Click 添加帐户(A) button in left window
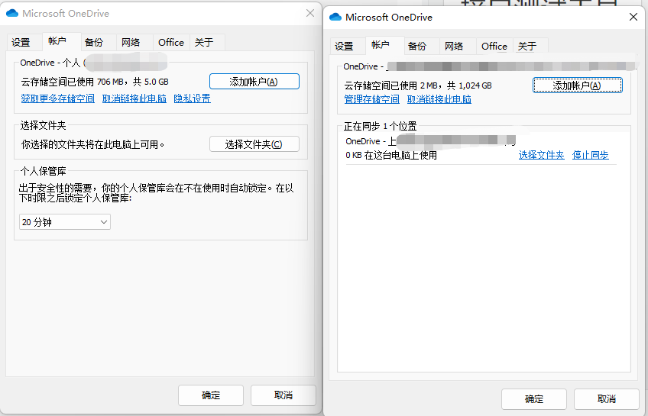Screen dimensions: 648x416 (254, 82)
